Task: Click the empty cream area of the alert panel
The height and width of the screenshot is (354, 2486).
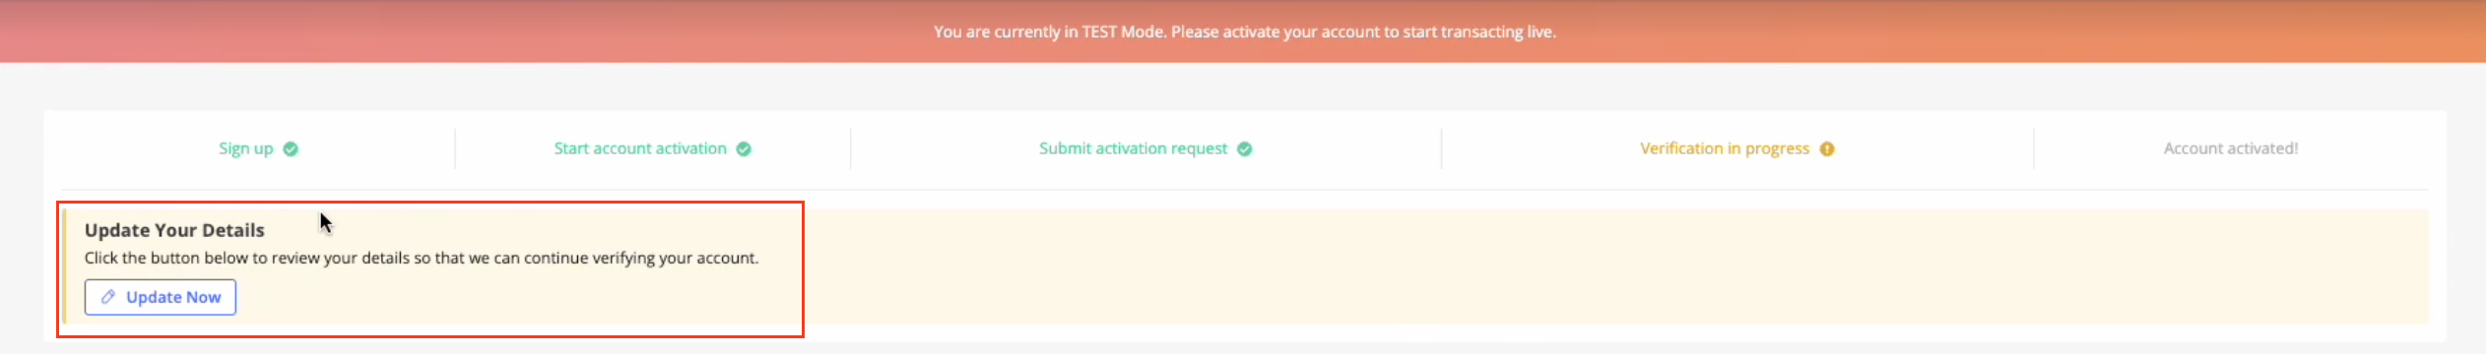Action: (1615, 265)
